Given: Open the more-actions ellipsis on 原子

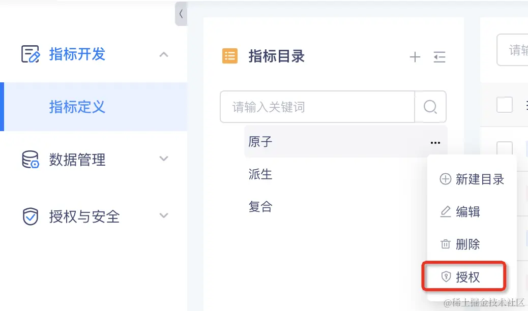Looking at the screenshot, I should 435,142.
